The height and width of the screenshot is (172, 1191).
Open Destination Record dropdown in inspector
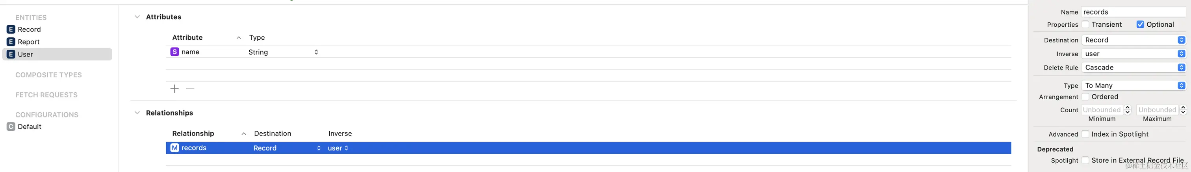1133,40
